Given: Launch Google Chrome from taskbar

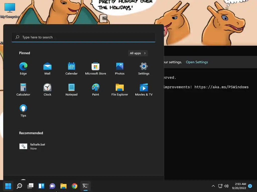Looking at the screenshot, I should point(74,186).
